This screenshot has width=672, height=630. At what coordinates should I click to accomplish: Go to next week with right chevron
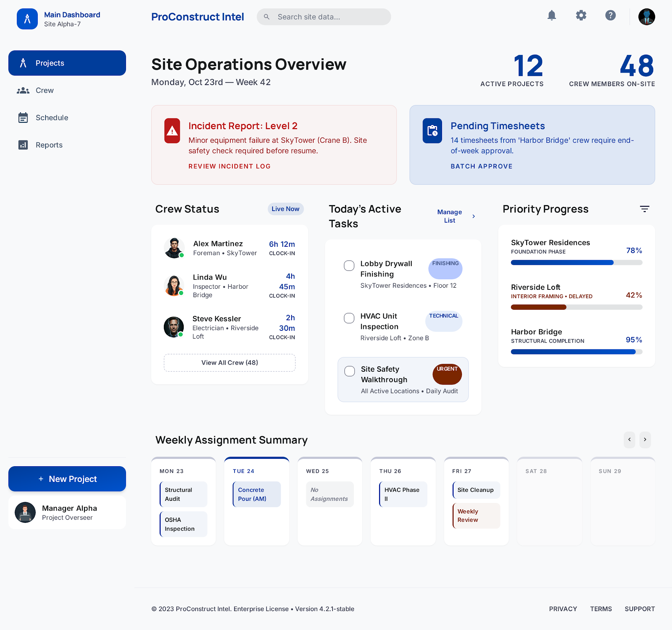tap(645, 440)
